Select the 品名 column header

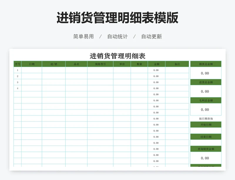[76, 64]
